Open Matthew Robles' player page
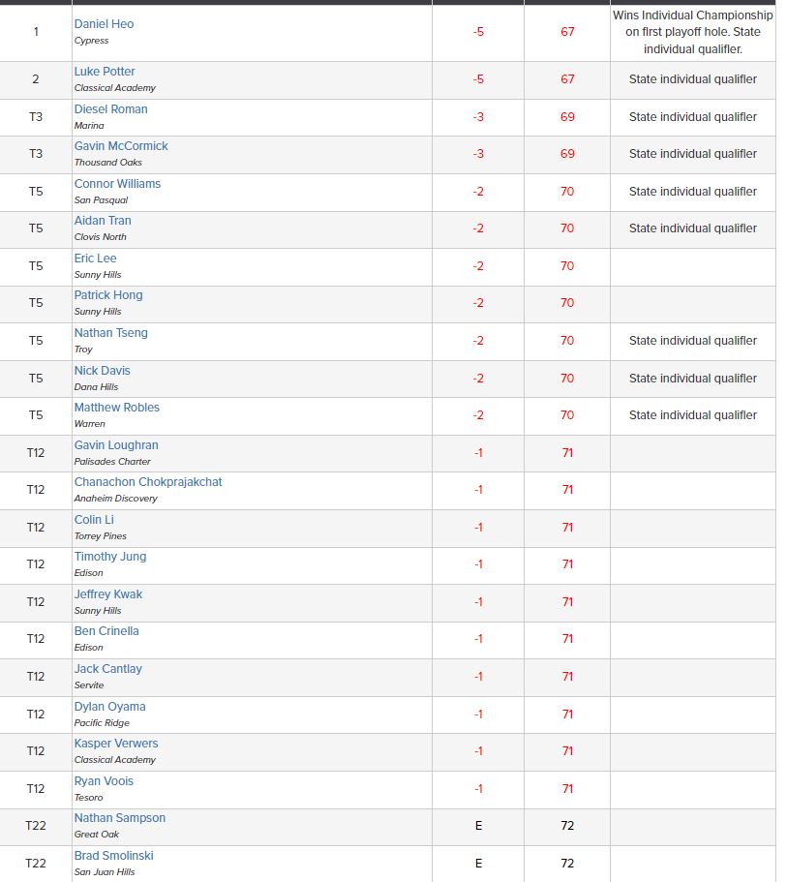 116,408
